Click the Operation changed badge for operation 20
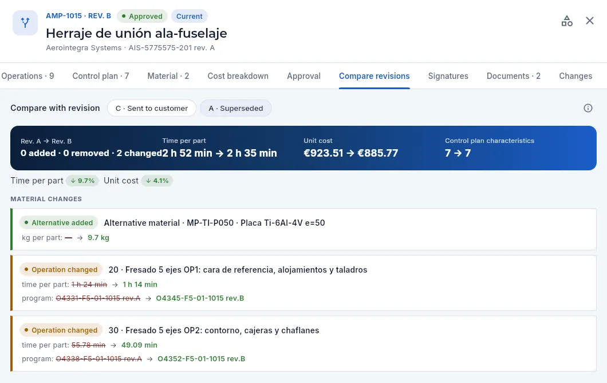 (61, 270)
